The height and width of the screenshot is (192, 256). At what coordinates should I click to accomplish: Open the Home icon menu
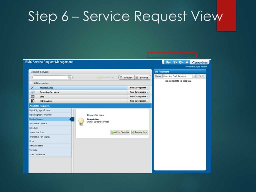click(x=168, y=62)
